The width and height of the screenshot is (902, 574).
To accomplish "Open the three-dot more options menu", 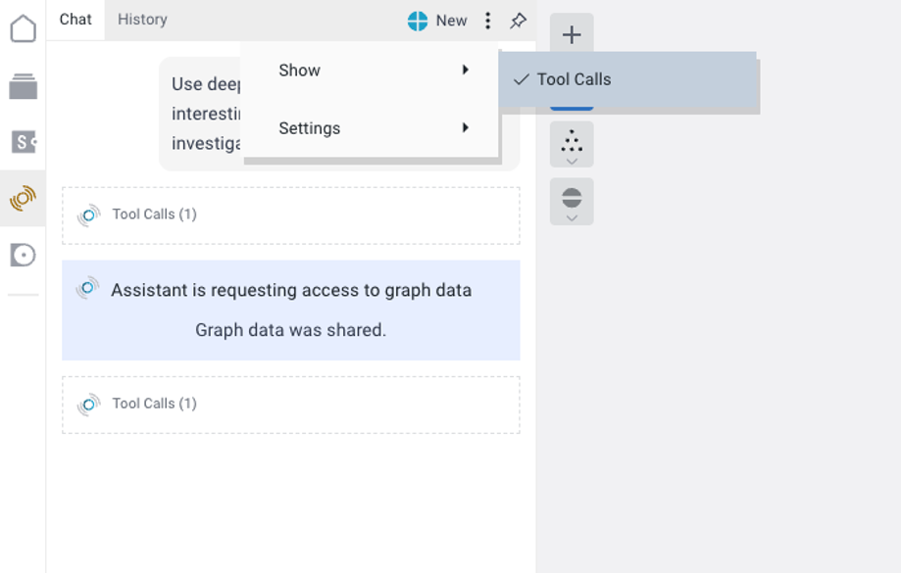I will (x=487, y=21).
